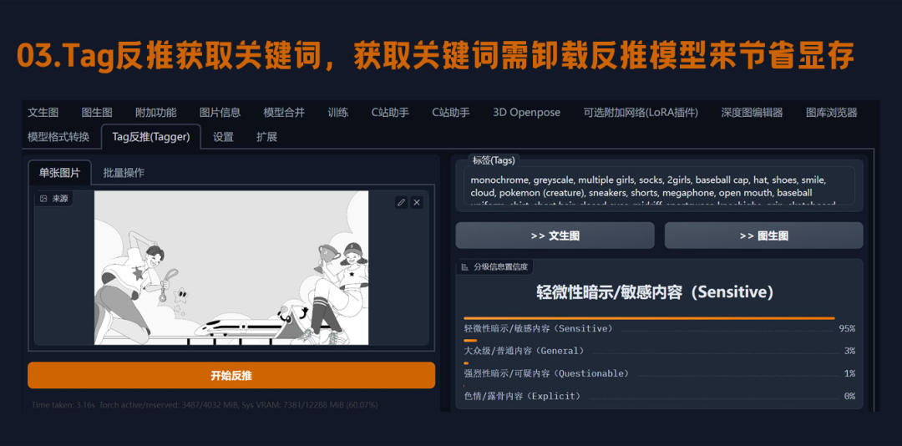The width and height of the screenshot is (902, 446).
Task: Click the 强烈性暗示/可疑内容 (Questionable) row label
Action: [546, 373]
